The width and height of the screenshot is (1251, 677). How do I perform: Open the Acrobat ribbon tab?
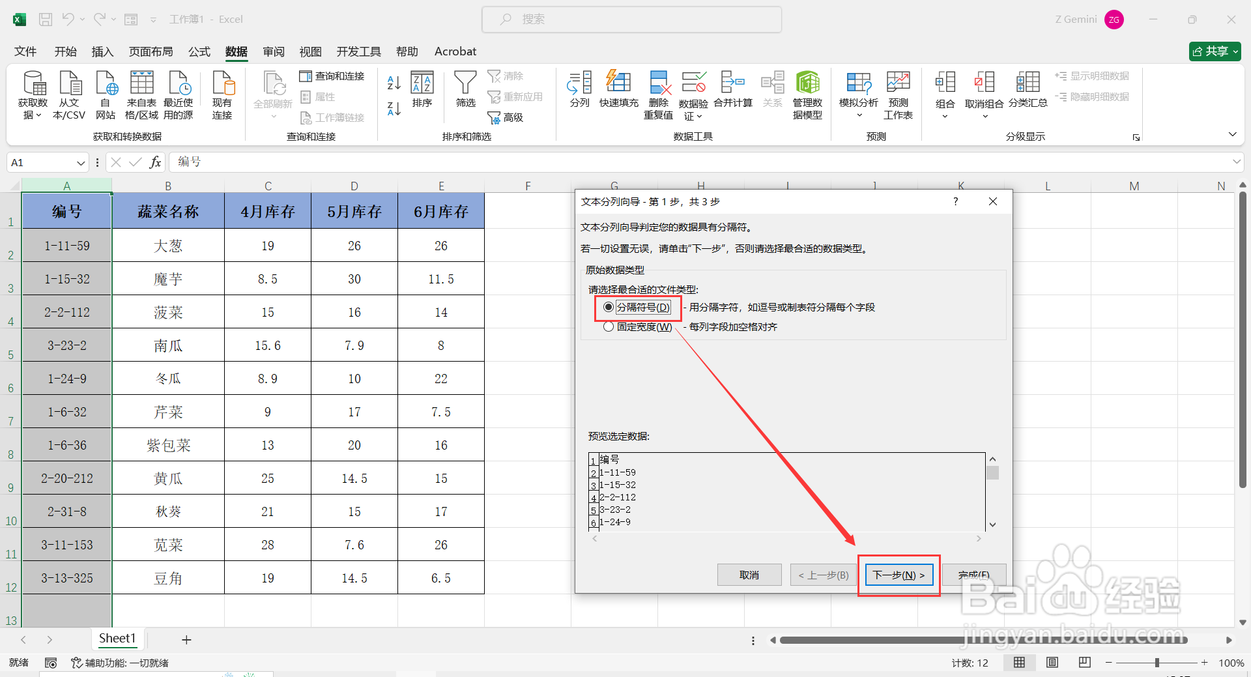click(x=455, y=51)
